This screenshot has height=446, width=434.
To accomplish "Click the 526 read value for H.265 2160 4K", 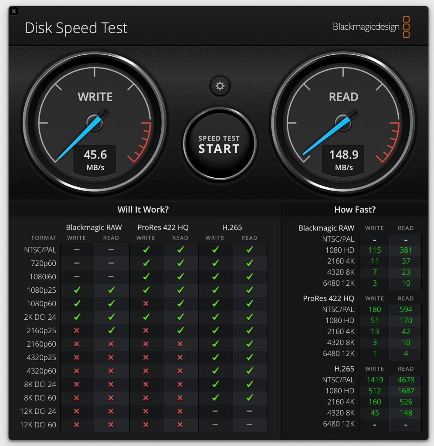I will (x=406, y=402).
